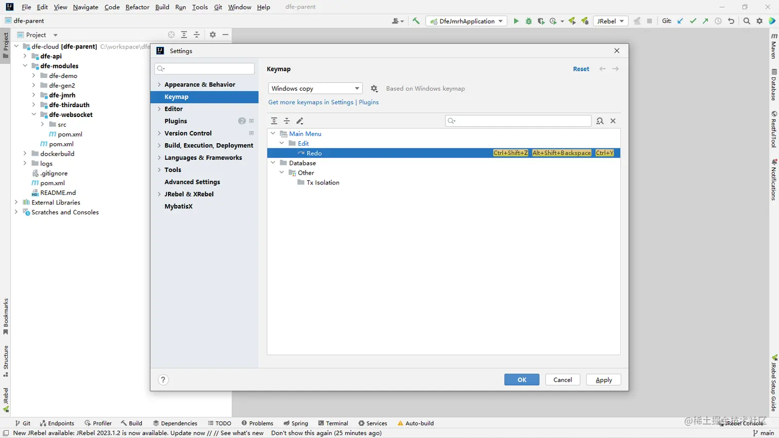Run with coverage shield icon
The height and width of the screenshot is (438, 779).
pyautogui.click(x=541, y=21)
